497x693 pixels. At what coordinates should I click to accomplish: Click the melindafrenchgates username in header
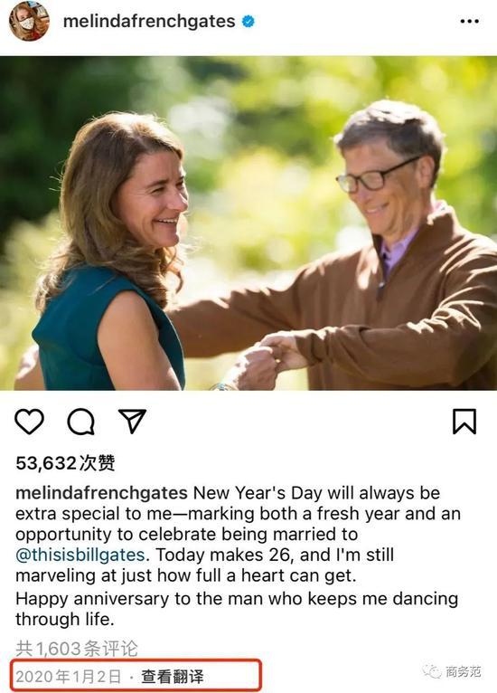[149, 21]
